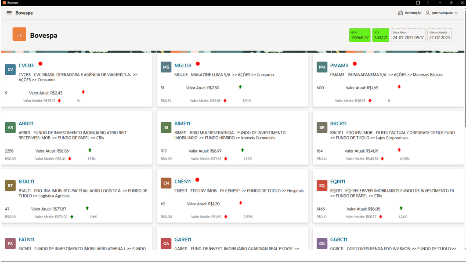Click the MG avatar badge for MGLU3
The image size is (466, 262).
(x=166, y=67)
